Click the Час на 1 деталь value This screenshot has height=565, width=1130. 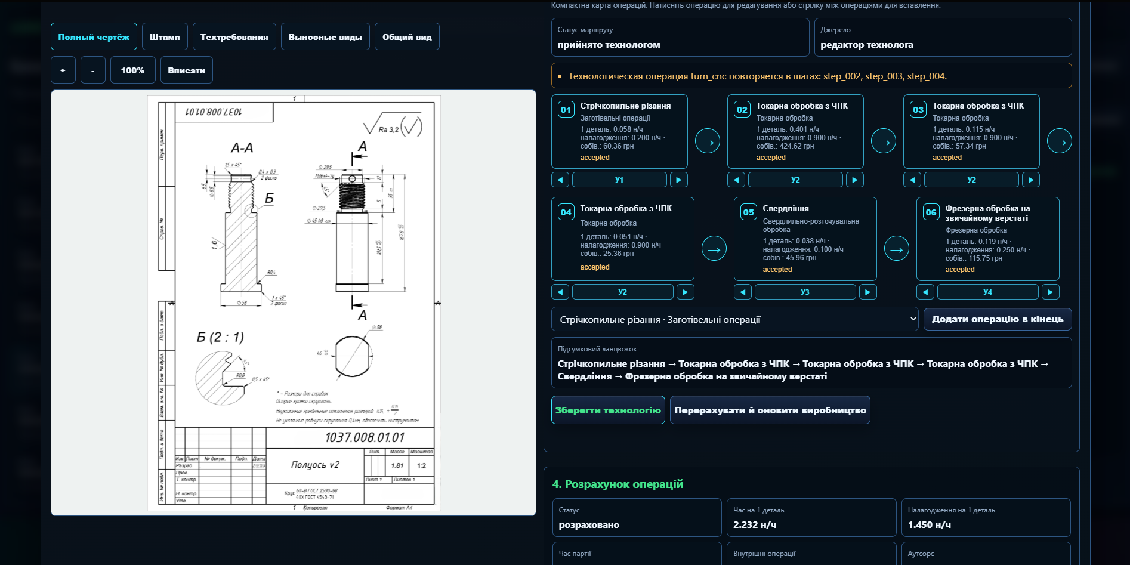tap(755, 525)
